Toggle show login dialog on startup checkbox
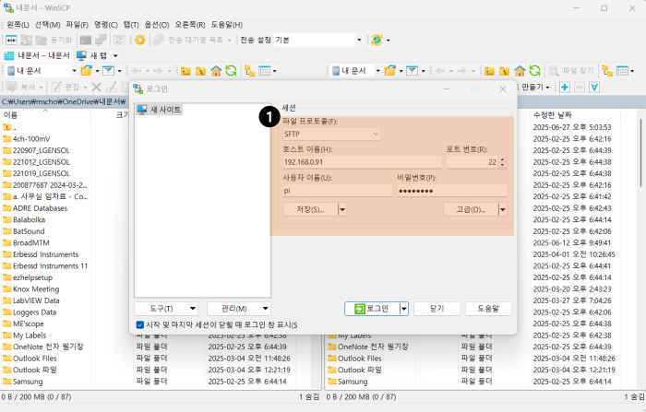This screenshot has height=412, width=646. click(140, 324)
